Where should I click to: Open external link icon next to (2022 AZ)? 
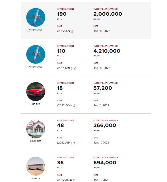point(72,31)
